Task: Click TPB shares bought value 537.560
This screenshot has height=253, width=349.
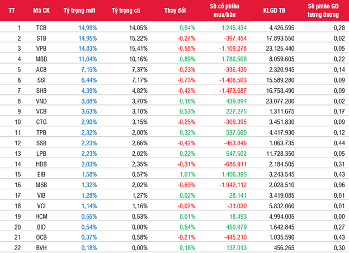Action: point(237,133)
